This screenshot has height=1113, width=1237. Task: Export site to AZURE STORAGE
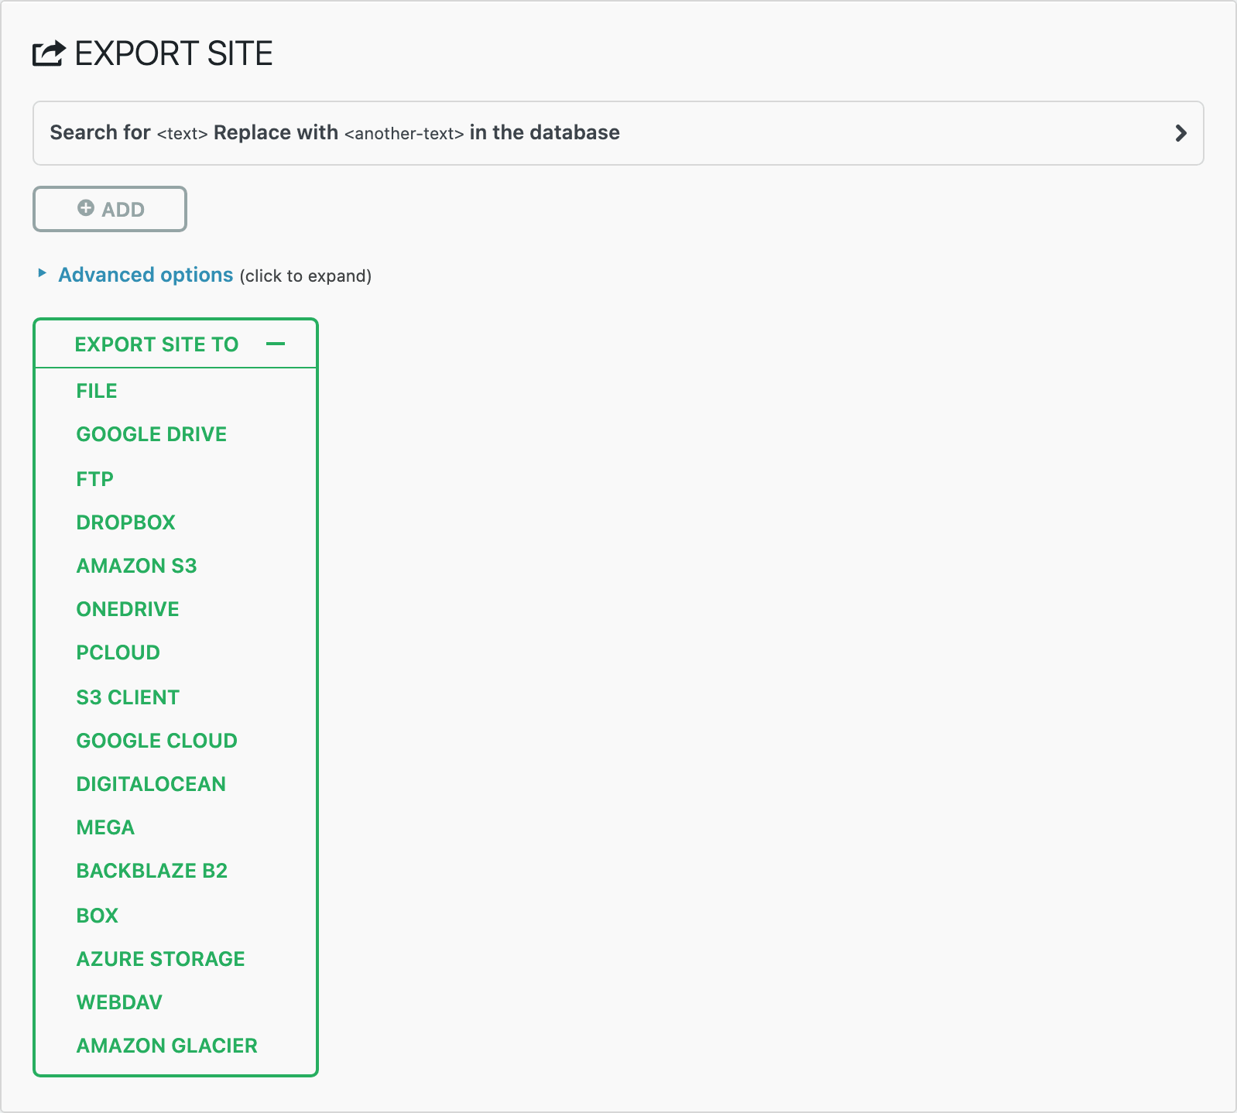pos(161,959)
